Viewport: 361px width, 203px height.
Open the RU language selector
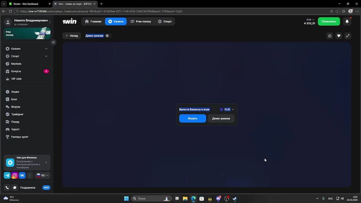click(x=42, y=175)
